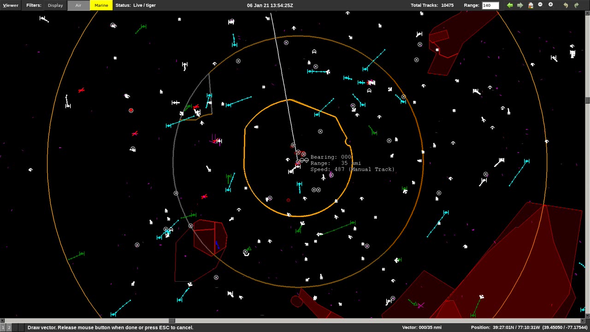Image resolution: width=590 pixels, height=332 pixels.
Task: Click the 'Total Tracks: 10475' readout
Action: 432,6
